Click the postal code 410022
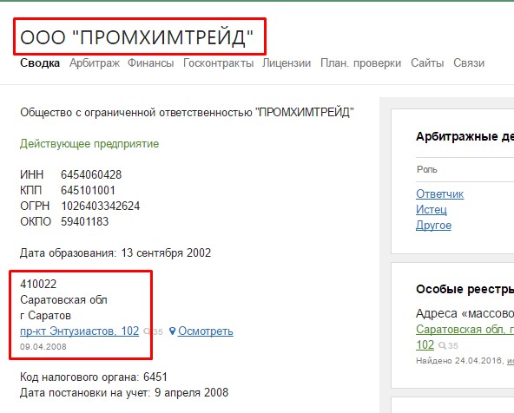The image size is (514, 413). 38,284
